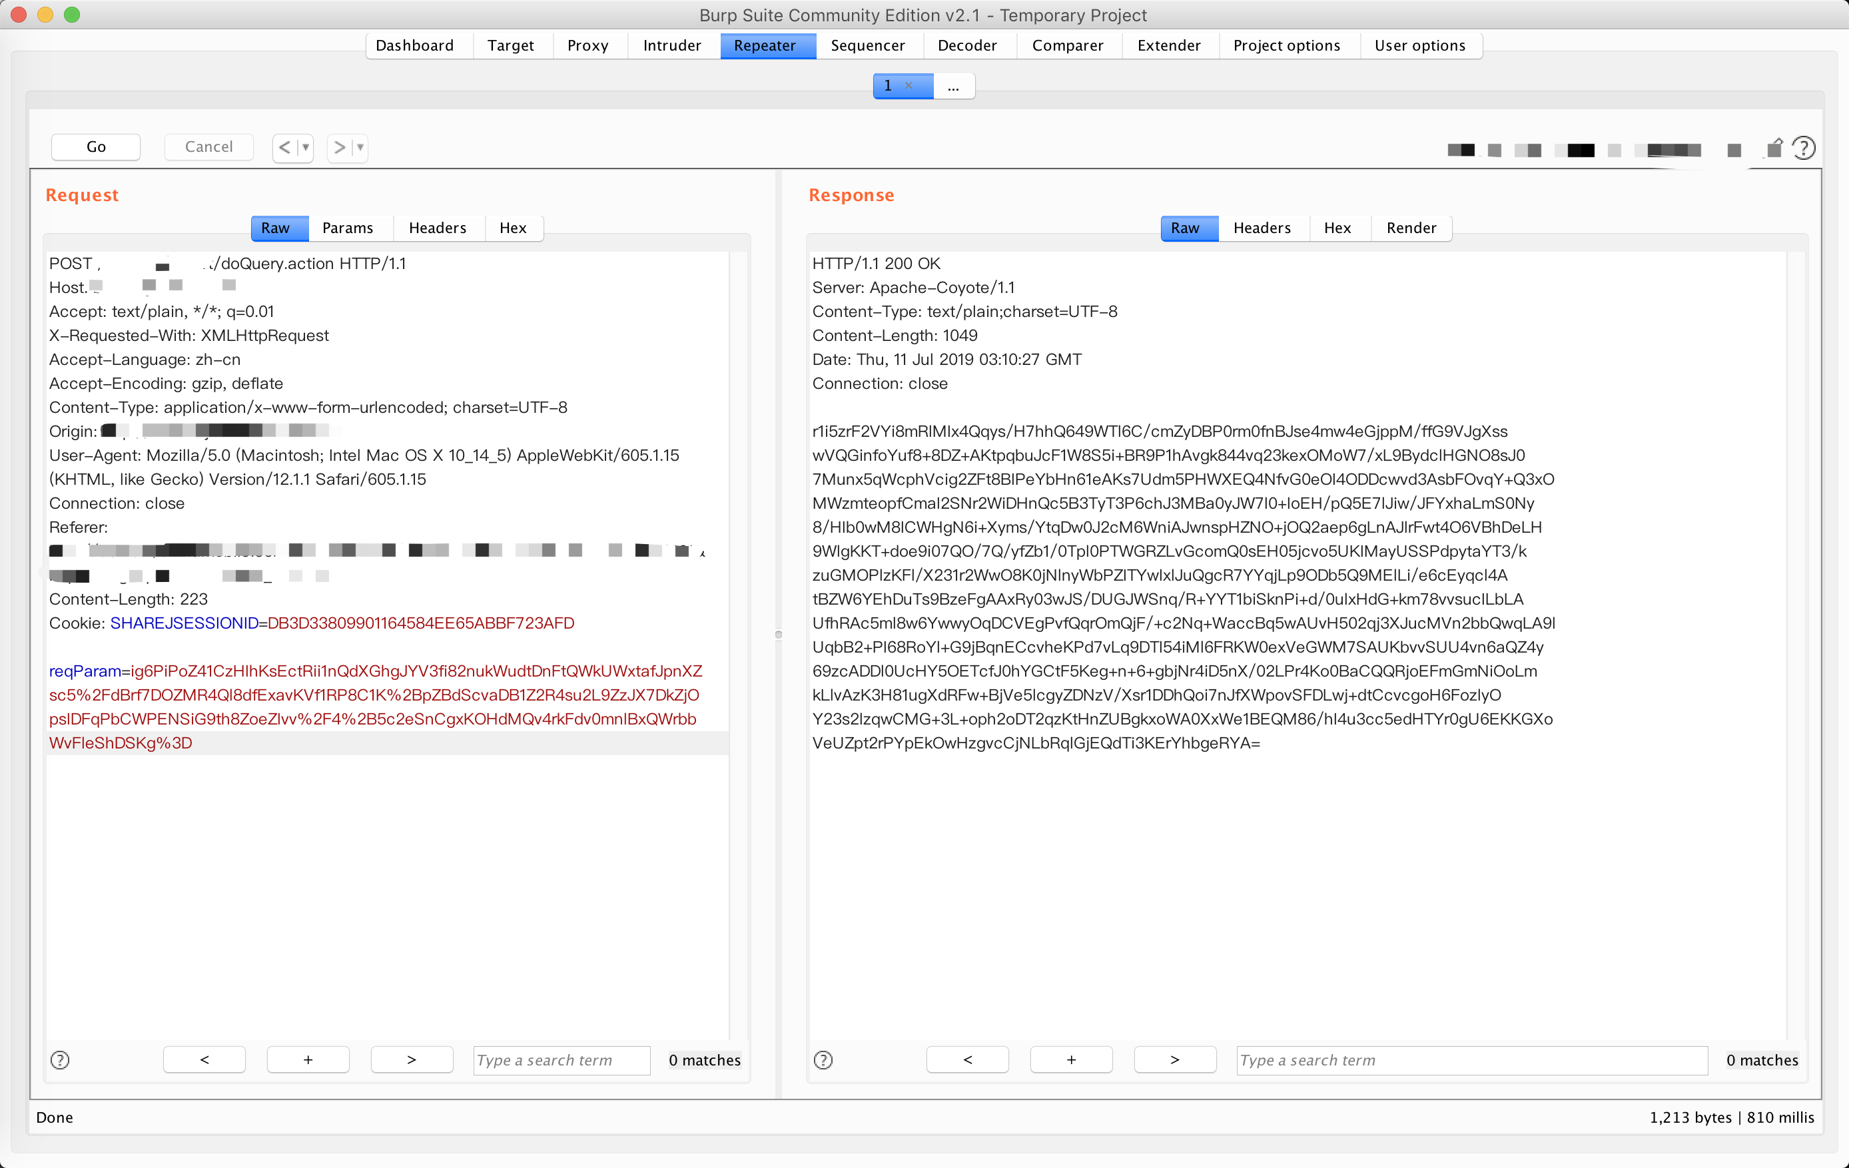Click the Request search plus options button
The height and width of the screenshot is (1168, 1849).
tap(308, 1059)
